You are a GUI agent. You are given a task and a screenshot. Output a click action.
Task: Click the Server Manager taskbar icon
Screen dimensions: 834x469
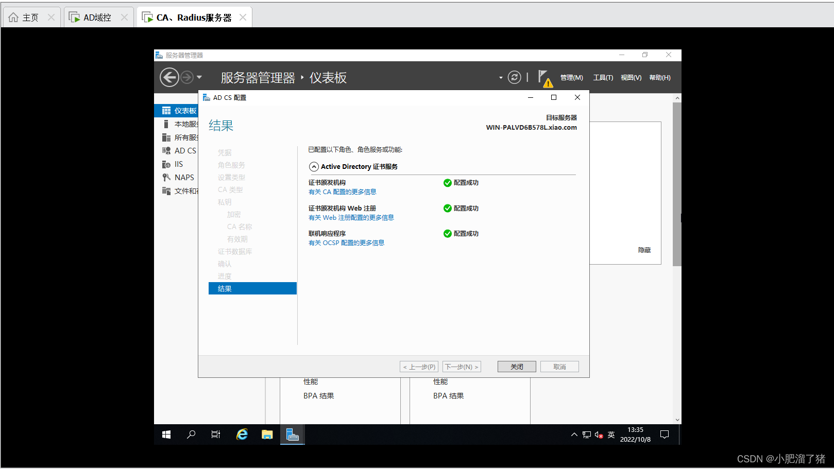pyautogui.click(x=293, y=435)
